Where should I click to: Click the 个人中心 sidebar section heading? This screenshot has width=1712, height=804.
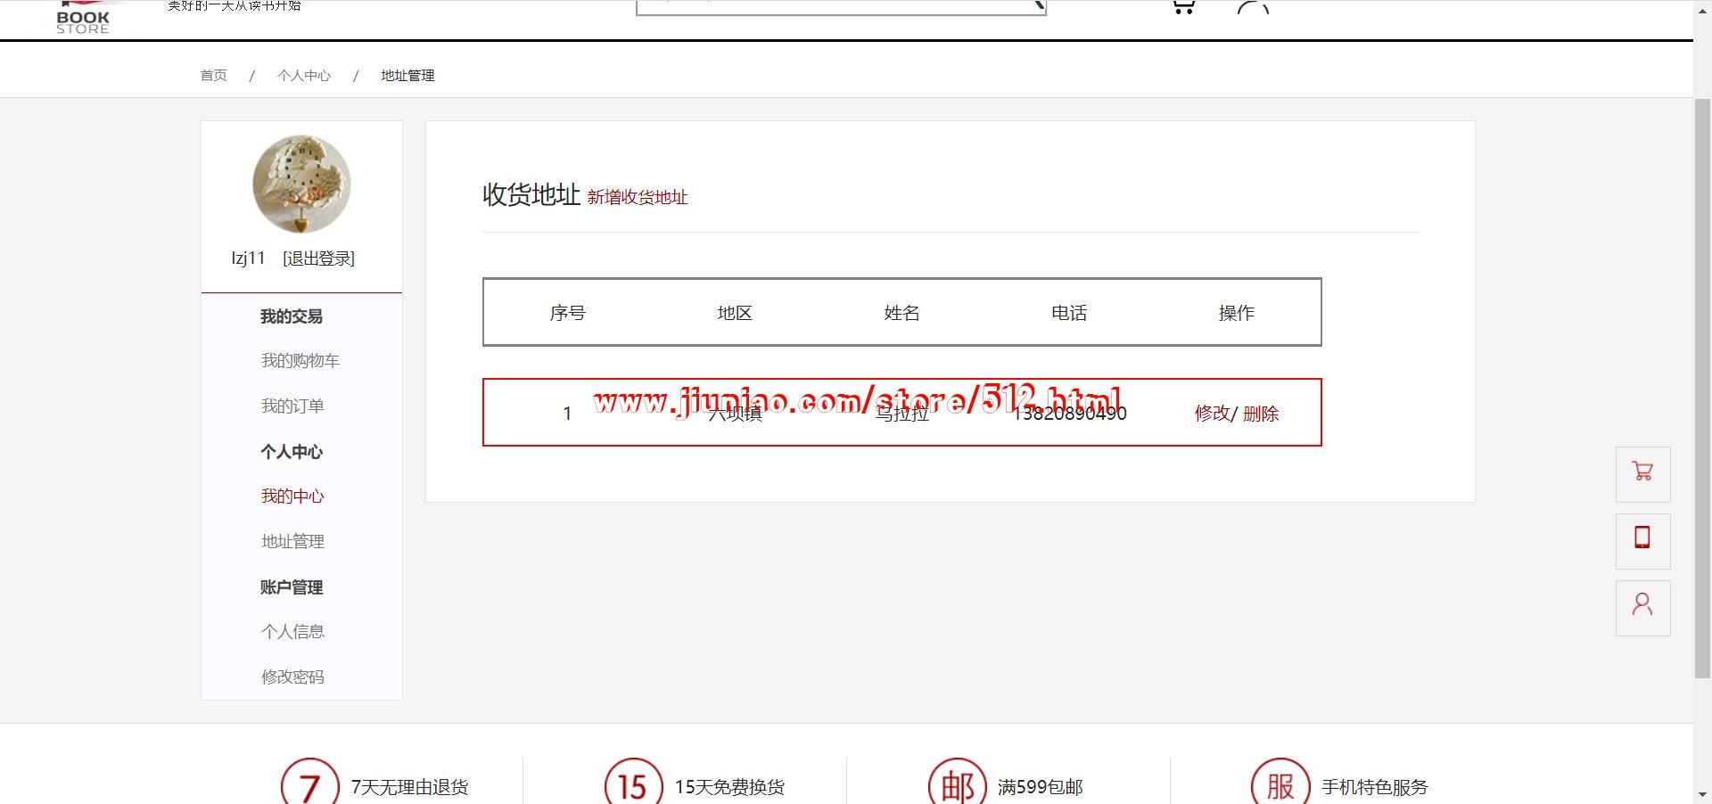[292, 452]
